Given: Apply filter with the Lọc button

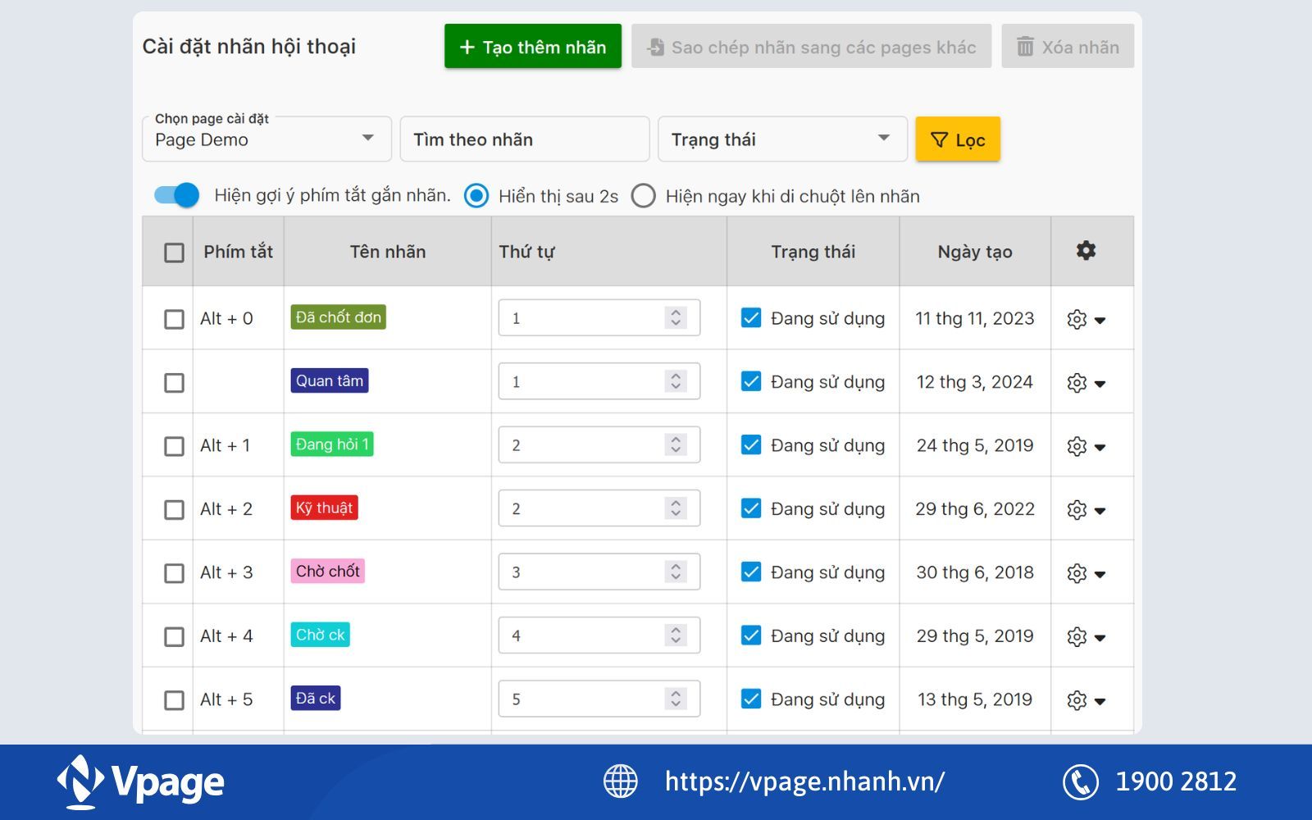Looking at the screenshot, I should [958, 139].
